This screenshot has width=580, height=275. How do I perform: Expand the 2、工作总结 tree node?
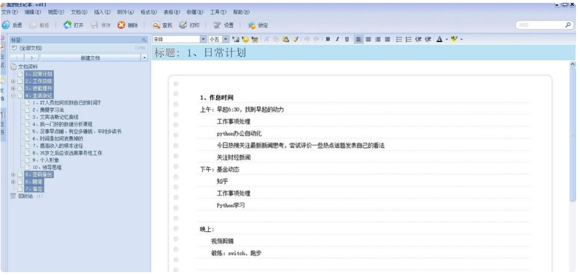pyautogui.click(x=13, y=81)
